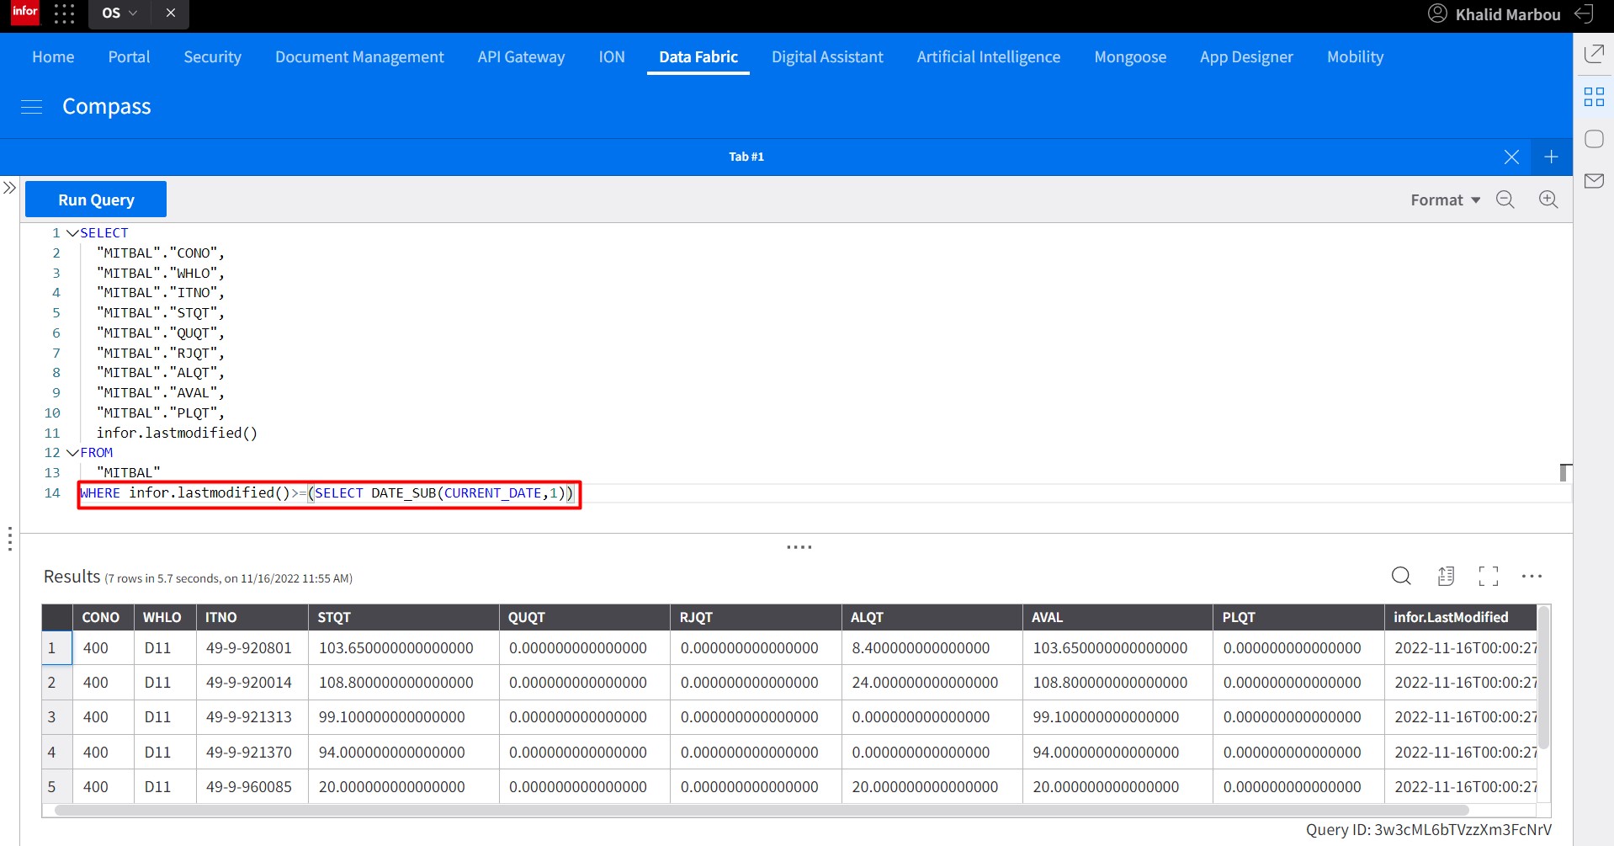
Task: Toggle fullscreen results view
Action: (1489, 576)
